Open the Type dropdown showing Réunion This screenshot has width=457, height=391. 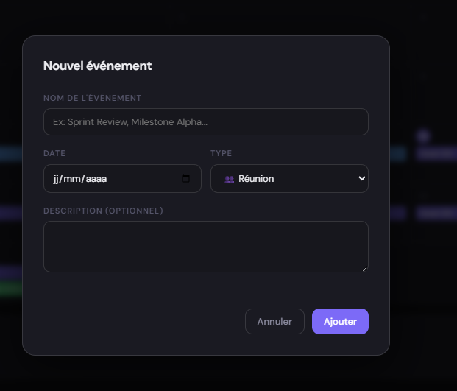point(289,178)
